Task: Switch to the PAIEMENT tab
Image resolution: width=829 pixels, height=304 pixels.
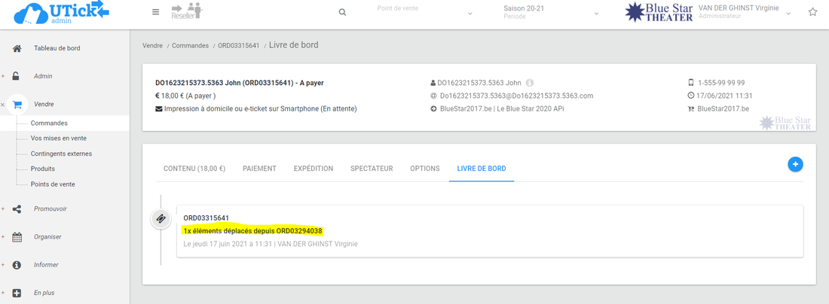Action: click(x=259, y=169)
